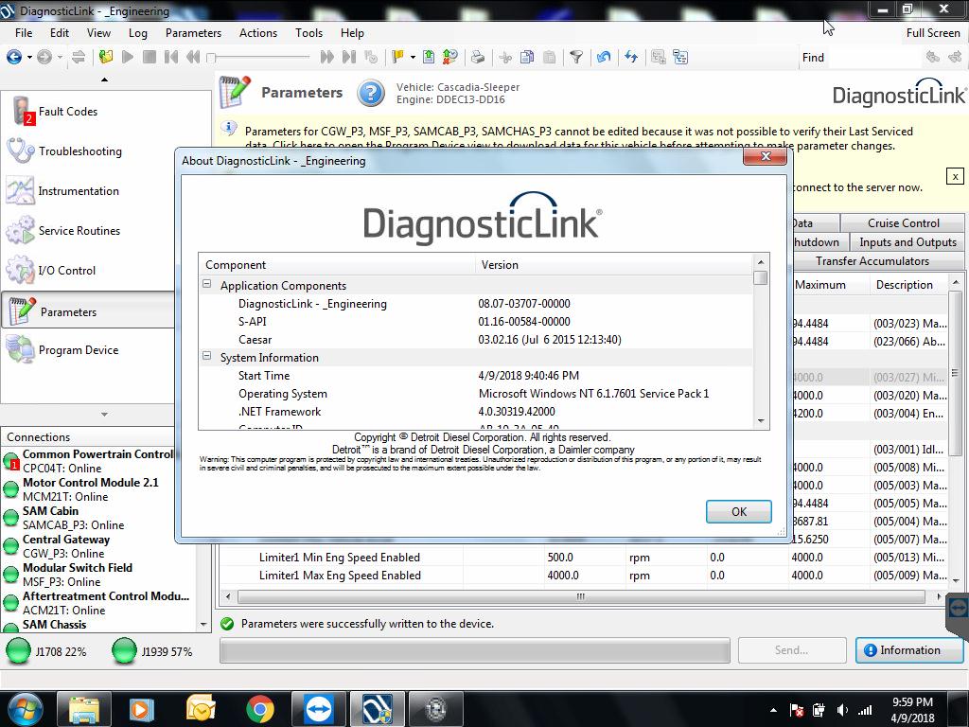Click the Play log button

pos(128,58)
